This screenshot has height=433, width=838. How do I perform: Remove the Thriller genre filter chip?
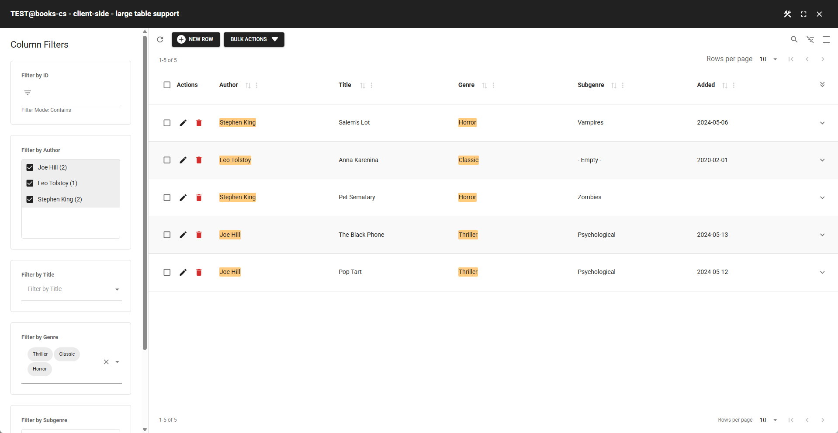click(40, 354)
